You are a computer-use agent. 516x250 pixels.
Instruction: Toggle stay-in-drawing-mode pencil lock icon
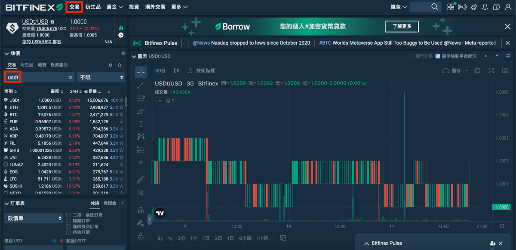pos(141,223)
